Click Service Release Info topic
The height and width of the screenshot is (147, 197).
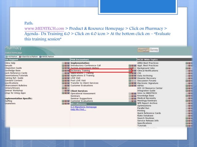pyautogui.click(x=148, y=121)
